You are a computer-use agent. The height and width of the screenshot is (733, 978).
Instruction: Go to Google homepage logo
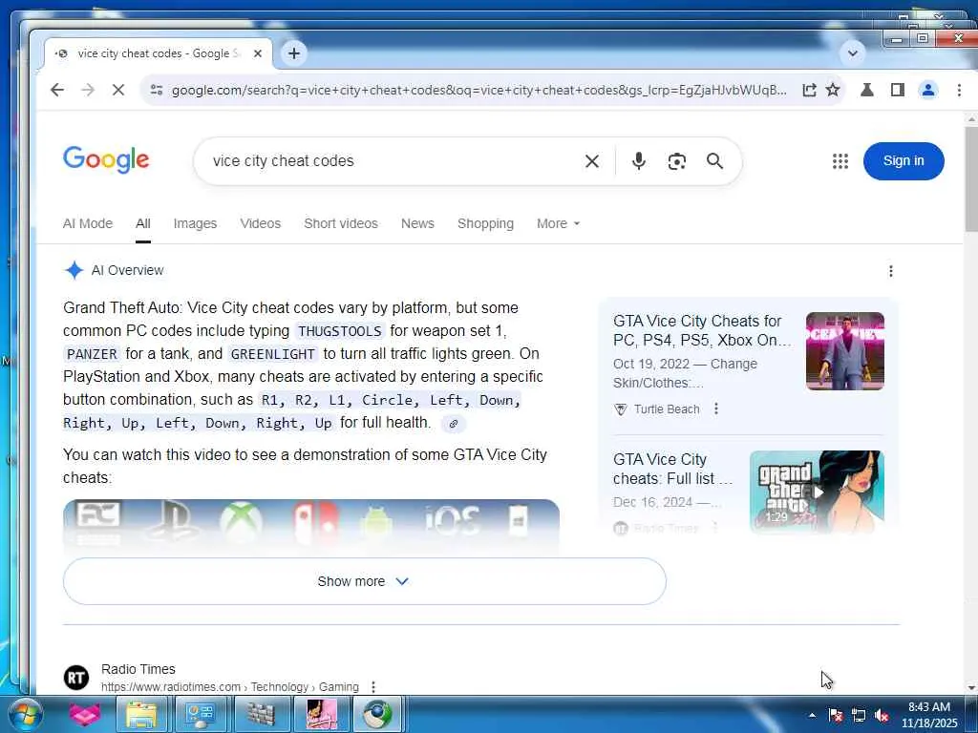106,159
